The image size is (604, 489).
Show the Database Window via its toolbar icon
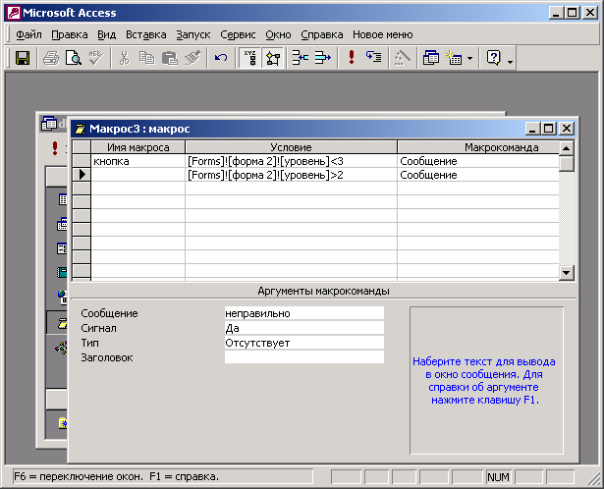pos(431,58)
